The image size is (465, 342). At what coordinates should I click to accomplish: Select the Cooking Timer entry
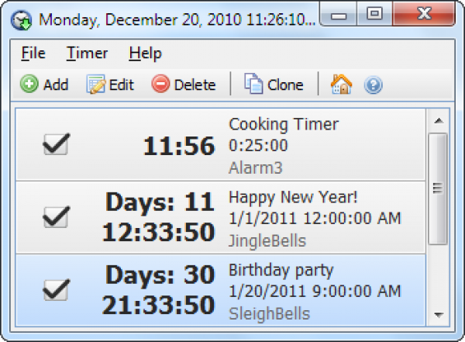(284, 124)
